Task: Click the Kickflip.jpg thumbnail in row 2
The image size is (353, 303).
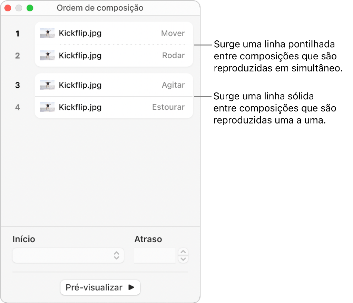Action: (x=47, y=56)
